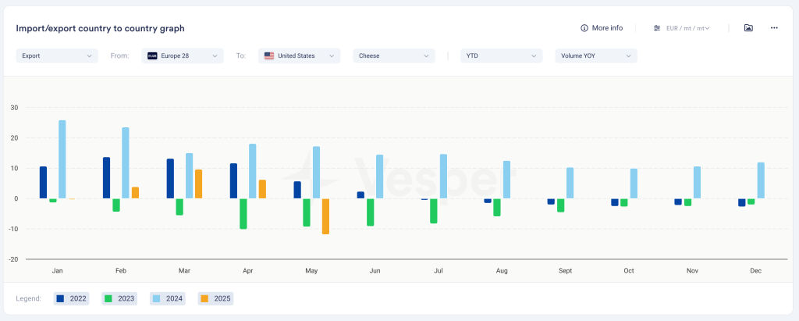This screenshot has height=321, width=799.
Task: Click the 2022 bar for October
Action: coord(615,202)
